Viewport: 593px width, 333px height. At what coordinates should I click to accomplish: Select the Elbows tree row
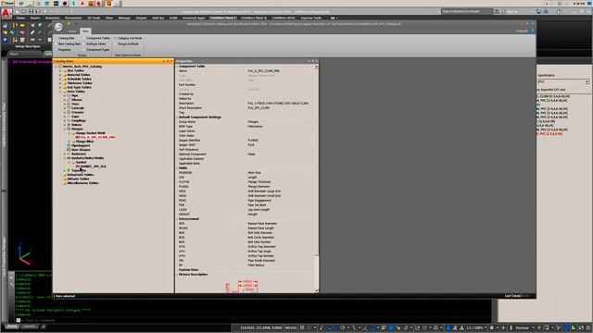(x=76, y=100)
